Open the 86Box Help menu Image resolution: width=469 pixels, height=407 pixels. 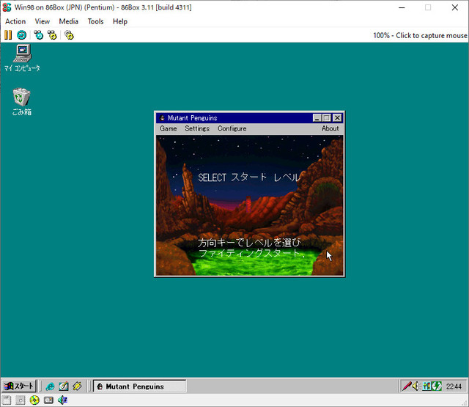120,21
